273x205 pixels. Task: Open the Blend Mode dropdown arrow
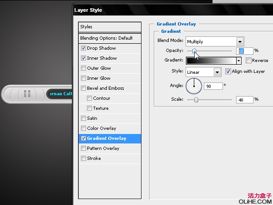(240, 41)
